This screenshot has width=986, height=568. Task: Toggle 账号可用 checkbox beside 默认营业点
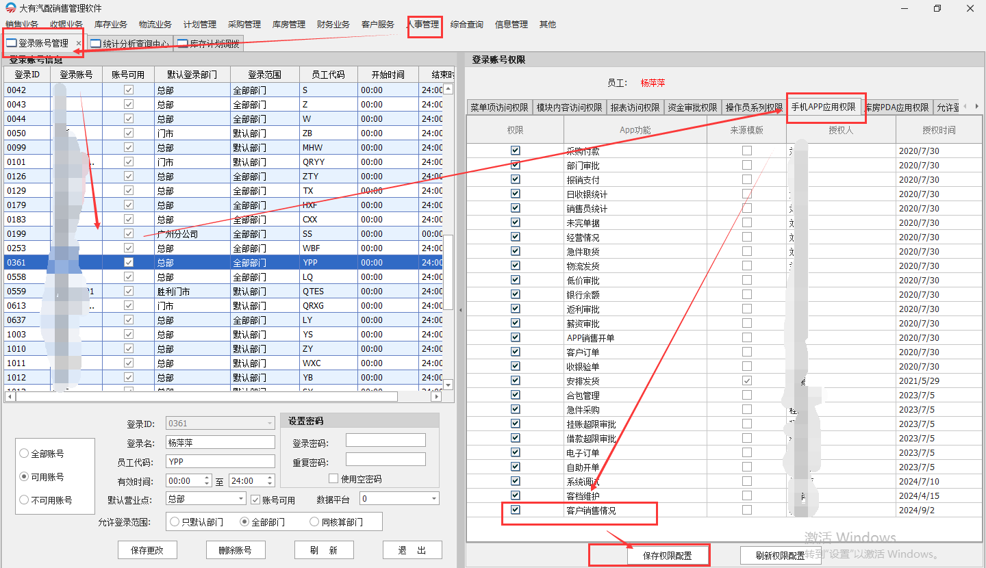(256, 500)
